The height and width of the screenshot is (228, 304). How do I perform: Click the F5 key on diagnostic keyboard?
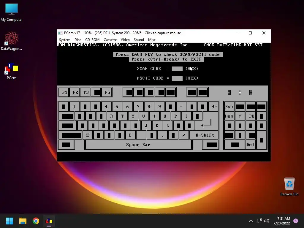107,92
